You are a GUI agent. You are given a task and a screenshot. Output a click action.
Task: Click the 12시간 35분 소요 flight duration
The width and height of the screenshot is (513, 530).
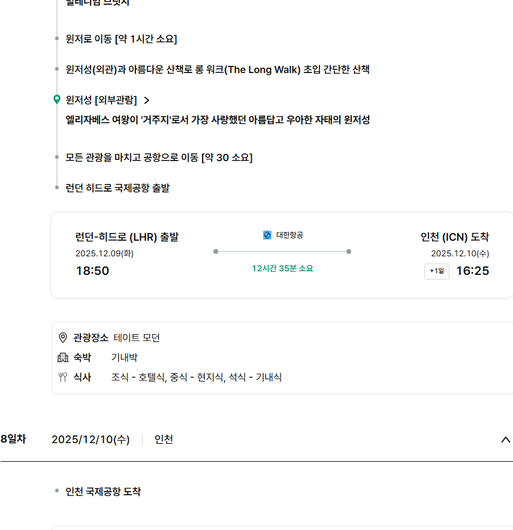click(282, 268)
